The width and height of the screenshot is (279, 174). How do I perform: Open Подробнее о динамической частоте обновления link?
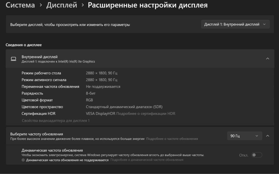(x=147, y=160)
